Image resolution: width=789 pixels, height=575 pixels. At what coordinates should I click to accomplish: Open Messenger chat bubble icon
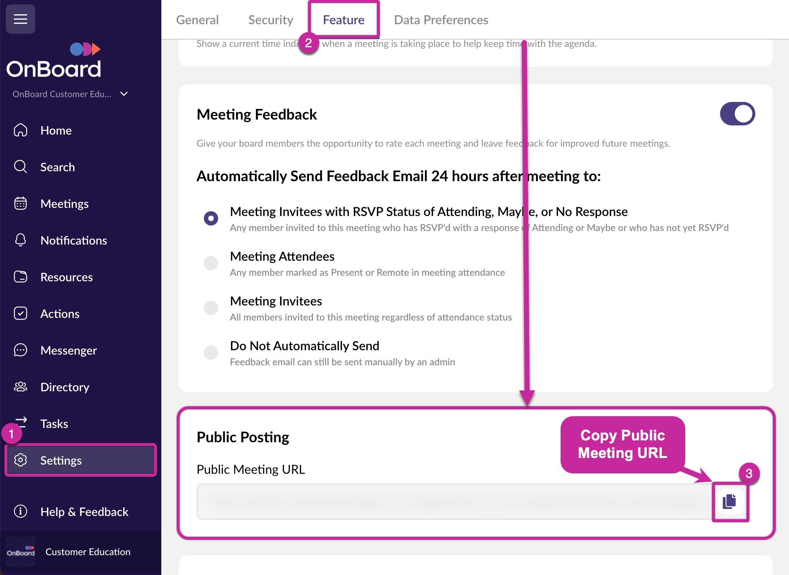pyautogui.click(x=21, y=350)
